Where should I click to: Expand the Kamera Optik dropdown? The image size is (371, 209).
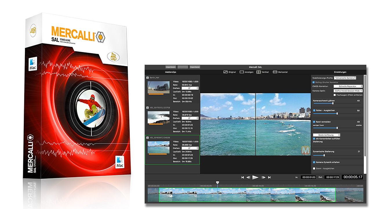click(x=348, y=91)
